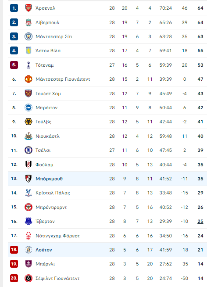Open Νιουκάστλ team page link
Viewport: 207px width, 287px height.
[47, 136]
